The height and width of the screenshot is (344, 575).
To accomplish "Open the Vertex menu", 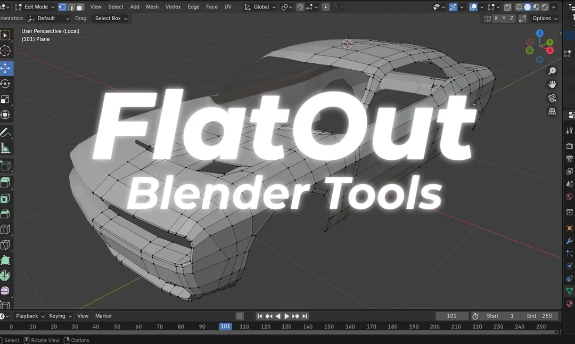I will (173, 7).
